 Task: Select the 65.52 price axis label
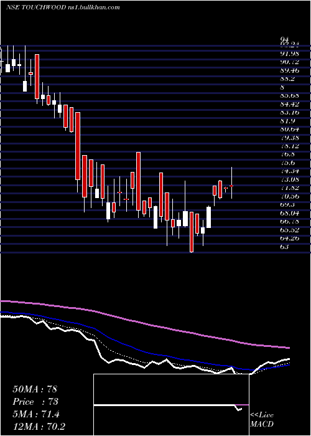[x=290, y=230]
